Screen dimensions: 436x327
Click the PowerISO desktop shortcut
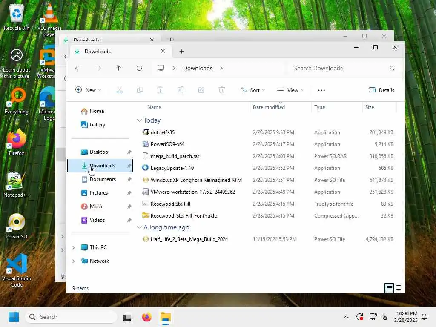(17, 227)
